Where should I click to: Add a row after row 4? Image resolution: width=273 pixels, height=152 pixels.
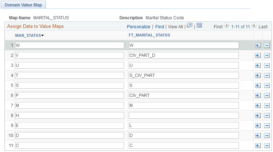pos(258,75)
